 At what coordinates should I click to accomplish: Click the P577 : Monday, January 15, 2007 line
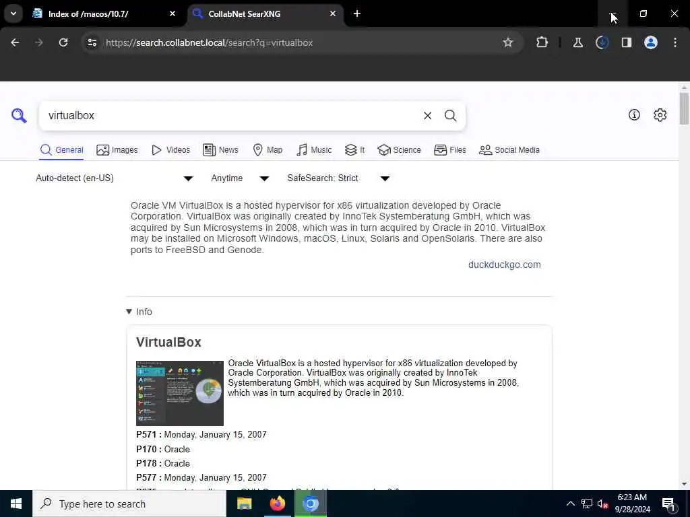click(201, 477)
